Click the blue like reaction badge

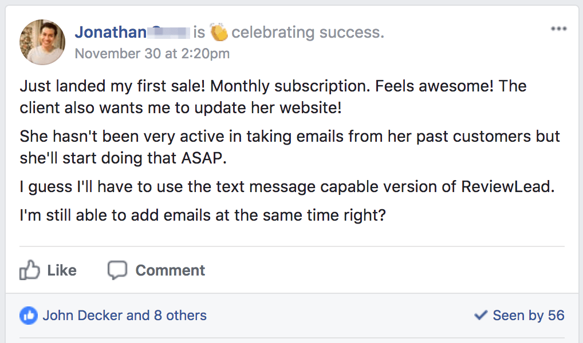29,316
